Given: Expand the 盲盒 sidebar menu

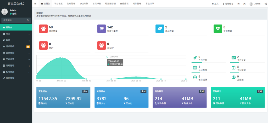Looking at the screenshot, I should (16, 40).
